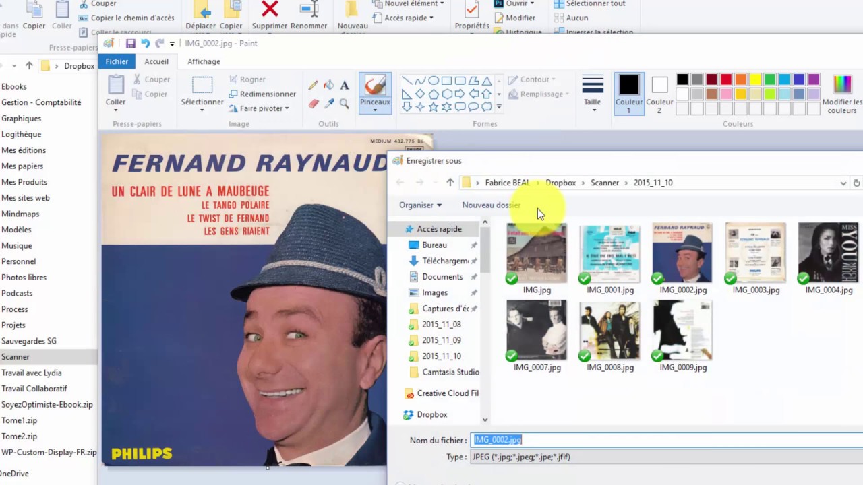Save using the quick access floppy icon

point(131,44)
